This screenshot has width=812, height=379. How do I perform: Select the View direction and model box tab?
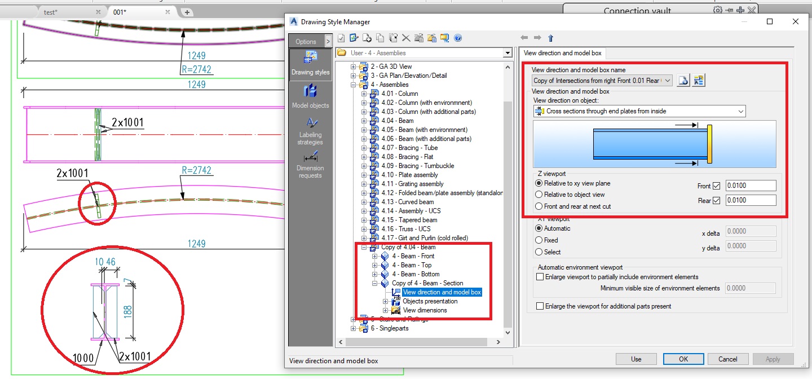[564, 52]
